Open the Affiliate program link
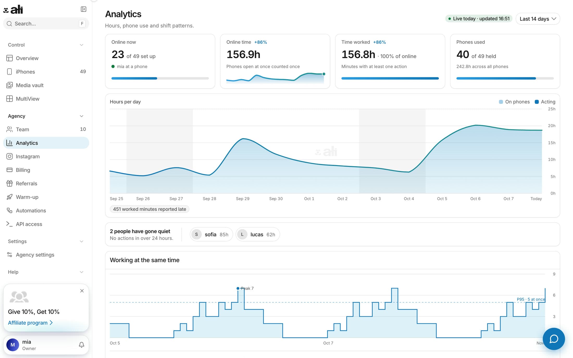 click(30, 323)
